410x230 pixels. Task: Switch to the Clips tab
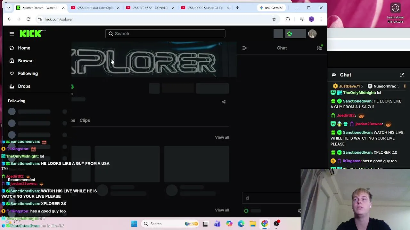[x=85, y=120]
